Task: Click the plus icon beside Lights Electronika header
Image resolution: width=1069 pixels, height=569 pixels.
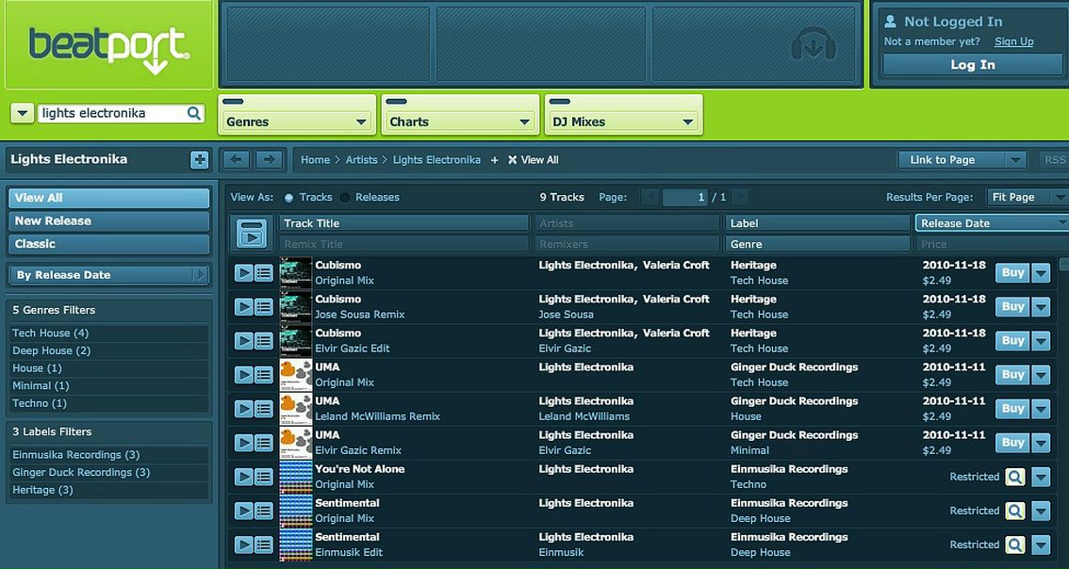Action: [200, 160]
